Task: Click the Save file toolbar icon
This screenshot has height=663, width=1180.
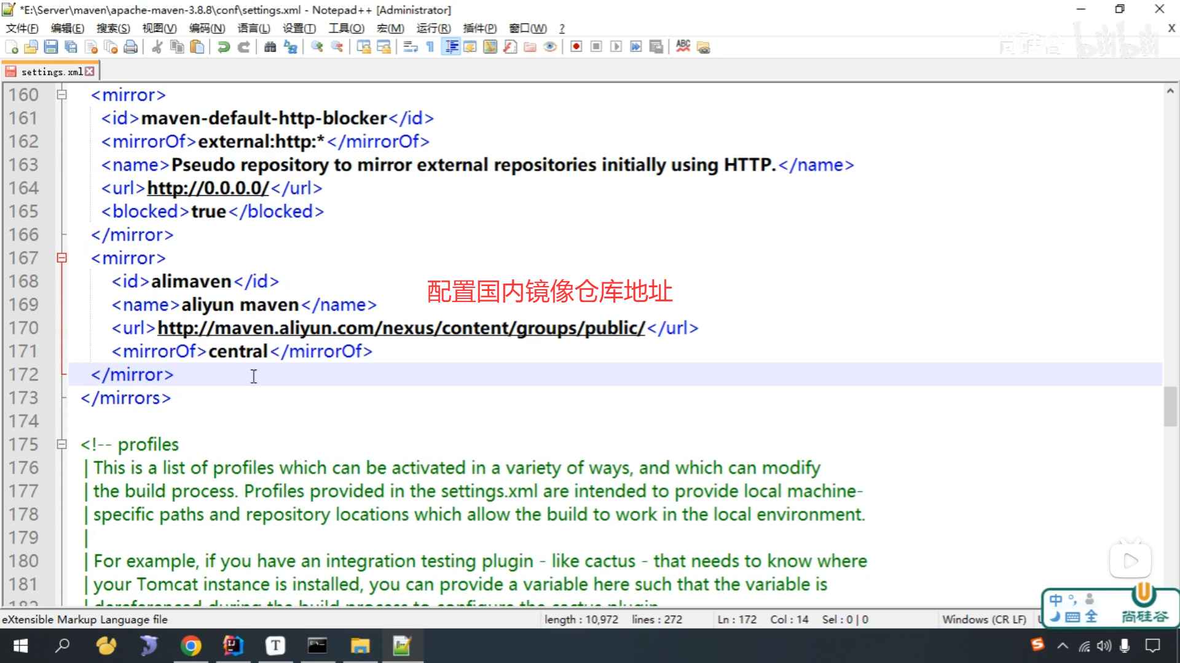Action: coord(51,47)
